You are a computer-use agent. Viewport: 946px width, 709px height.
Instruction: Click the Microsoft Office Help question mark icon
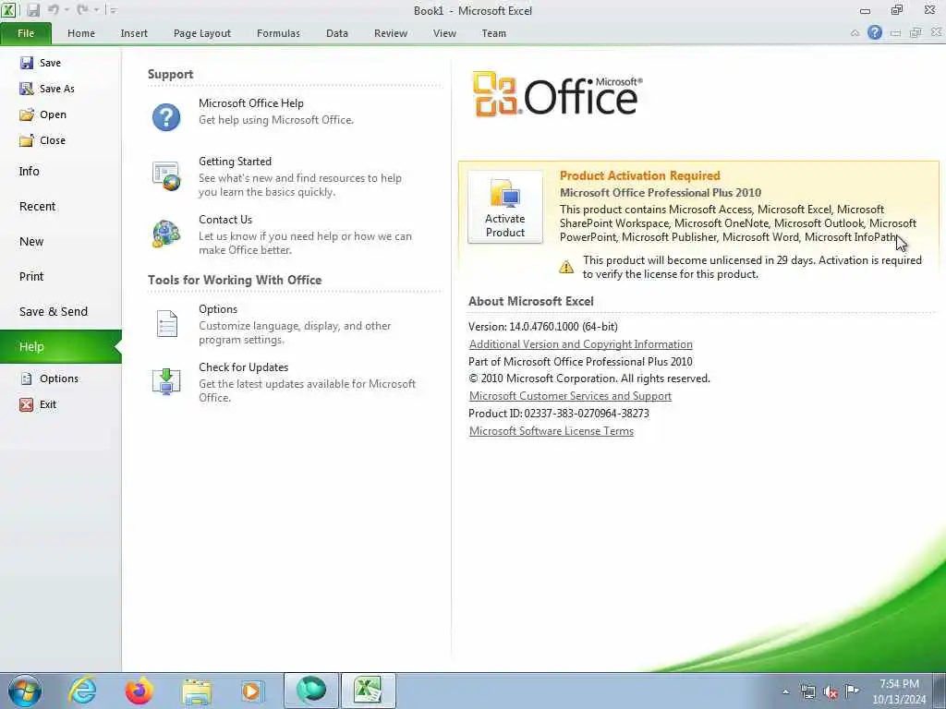pyautogui.click(x=166, y=117)
